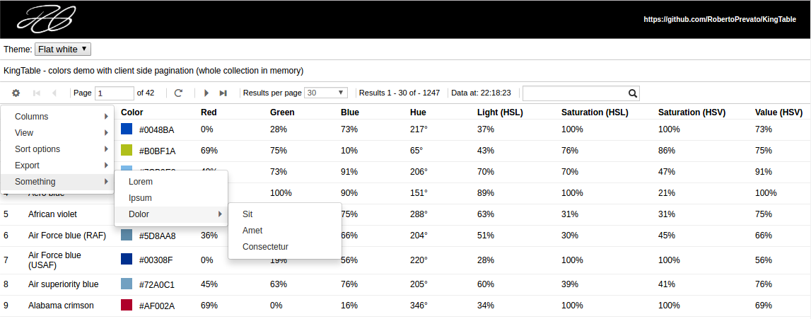Click the Alabama crimson color swatch
The image size is (811, 319).
coord(127,305)
